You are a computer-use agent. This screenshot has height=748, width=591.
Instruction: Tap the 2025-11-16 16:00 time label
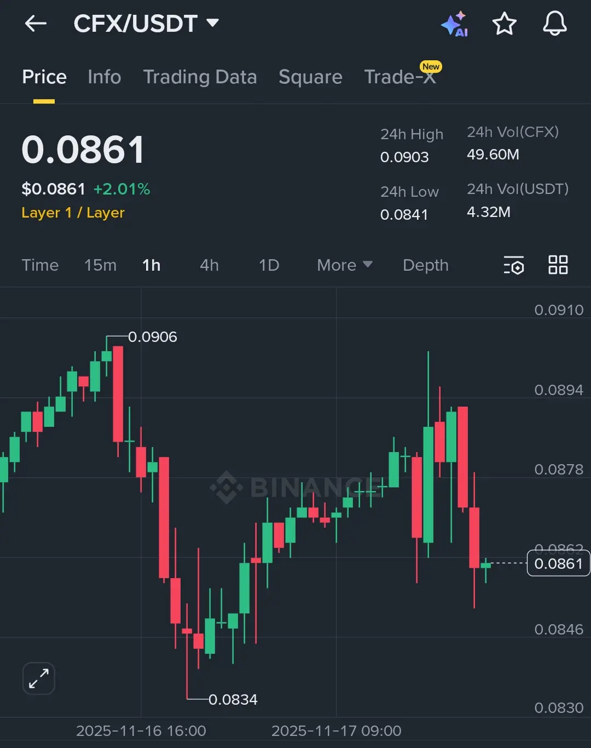pos(141,731)
